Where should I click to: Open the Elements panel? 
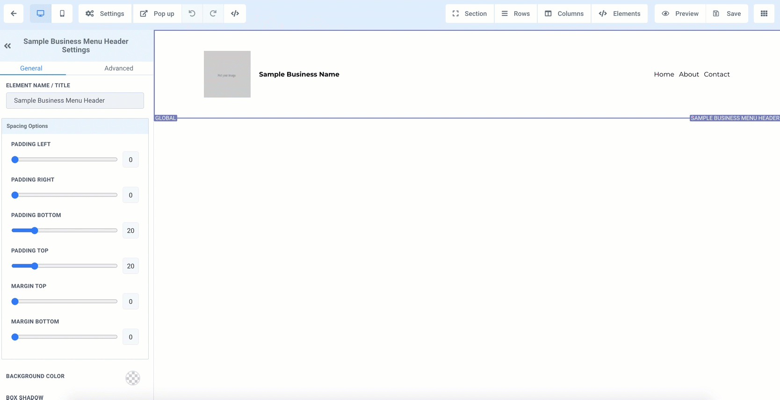(x=620, y=14)
